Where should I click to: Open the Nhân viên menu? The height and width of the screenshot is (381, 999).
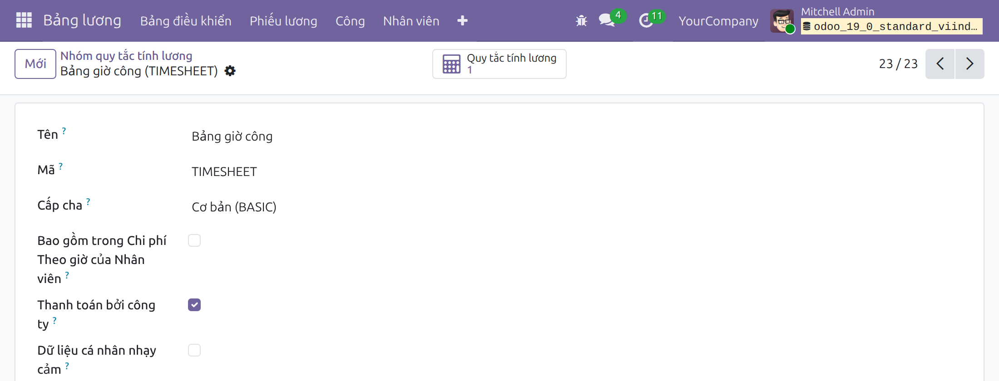tap(411, 21)
